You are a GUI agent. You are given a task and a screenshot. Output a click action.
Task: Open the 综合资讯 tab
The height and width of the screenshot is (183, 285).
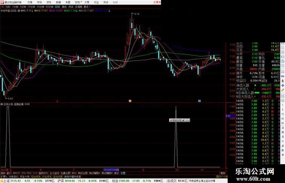pos(36,176)
